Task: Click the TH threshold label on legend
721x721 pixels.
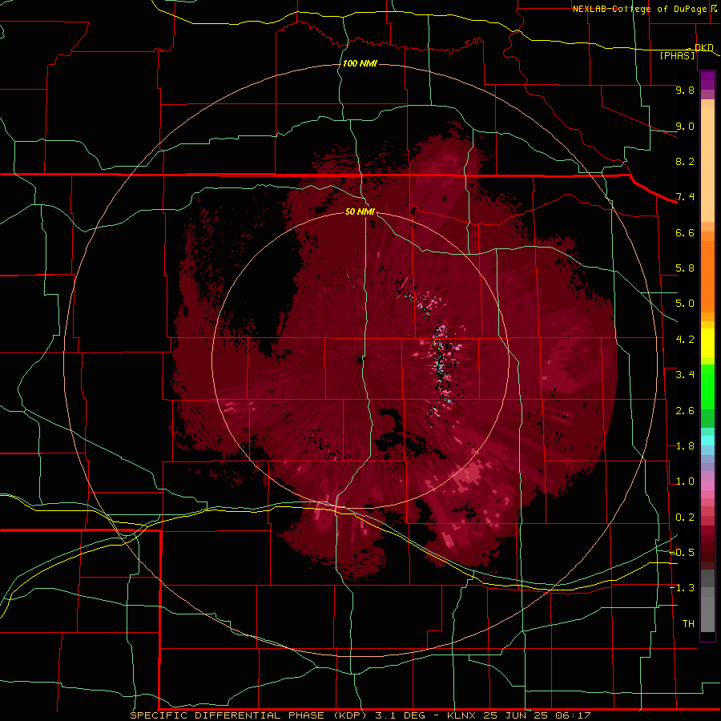Action: click(x=688, y=624)
